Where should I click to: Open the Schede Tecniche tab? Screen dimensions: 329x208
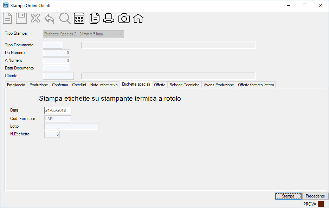coord(185,85)
